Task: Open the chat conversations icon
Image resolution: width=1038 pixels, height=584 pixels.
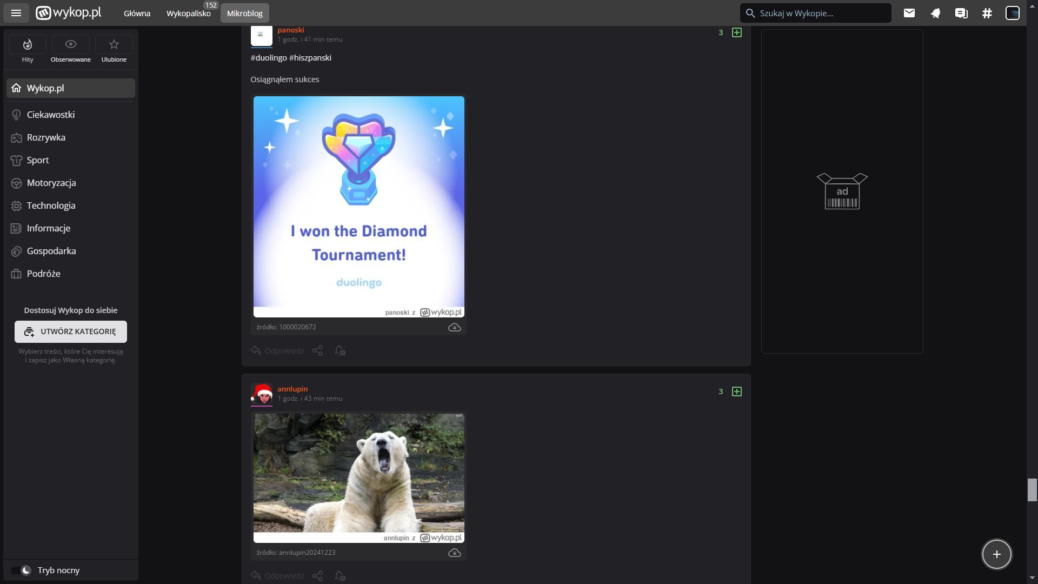Action: click(x=961, y=13)
